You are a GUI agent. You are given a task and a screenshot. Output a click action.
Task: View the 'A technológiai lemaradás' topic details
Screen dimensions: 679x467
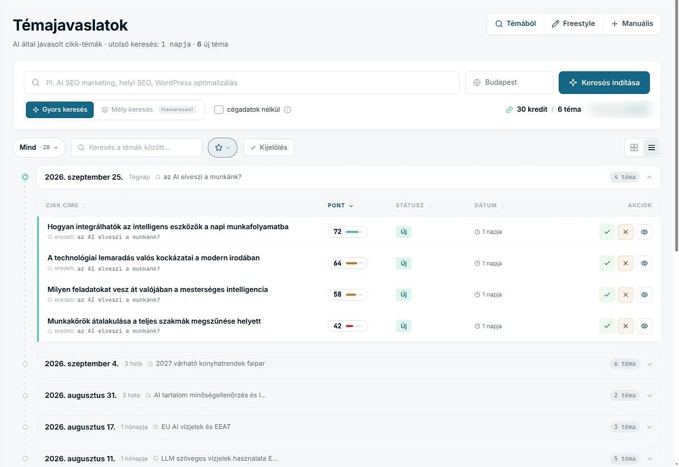click(x=644, y=263)
